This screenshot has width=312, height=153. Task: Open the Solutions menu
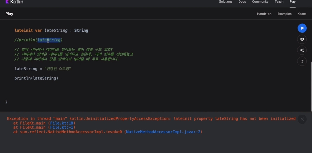[226, 2]
